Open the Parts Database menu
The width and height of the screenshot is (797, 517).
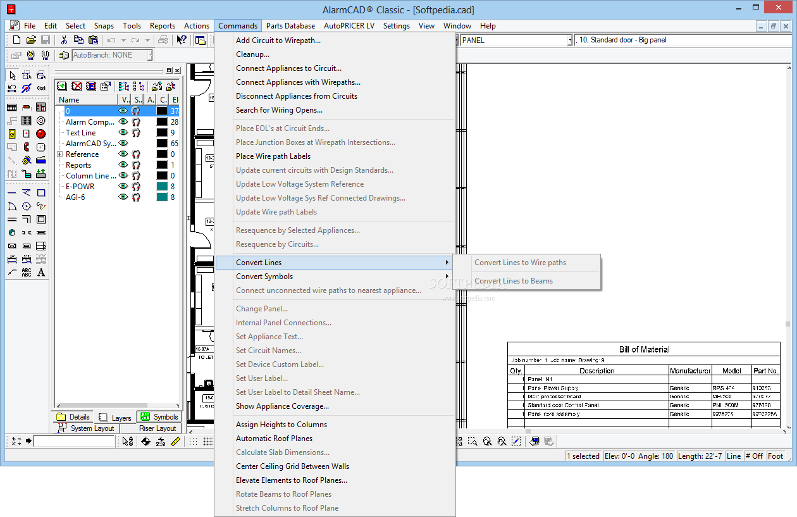290,26
